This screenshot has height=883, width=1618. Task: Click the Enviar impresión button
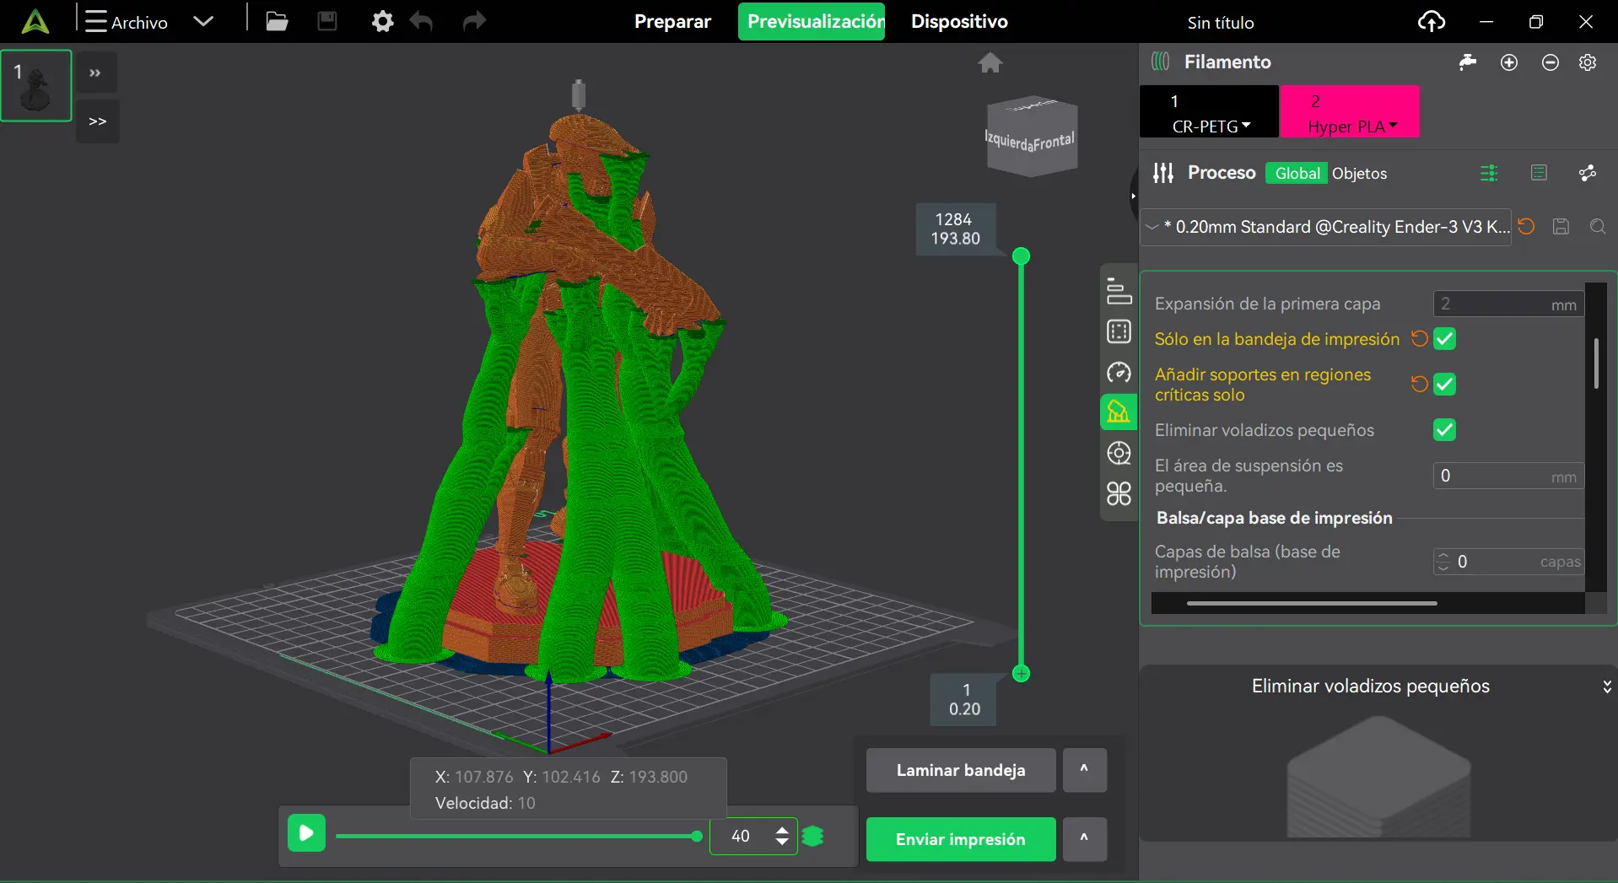pyautogui.click(x=960, y=839)
